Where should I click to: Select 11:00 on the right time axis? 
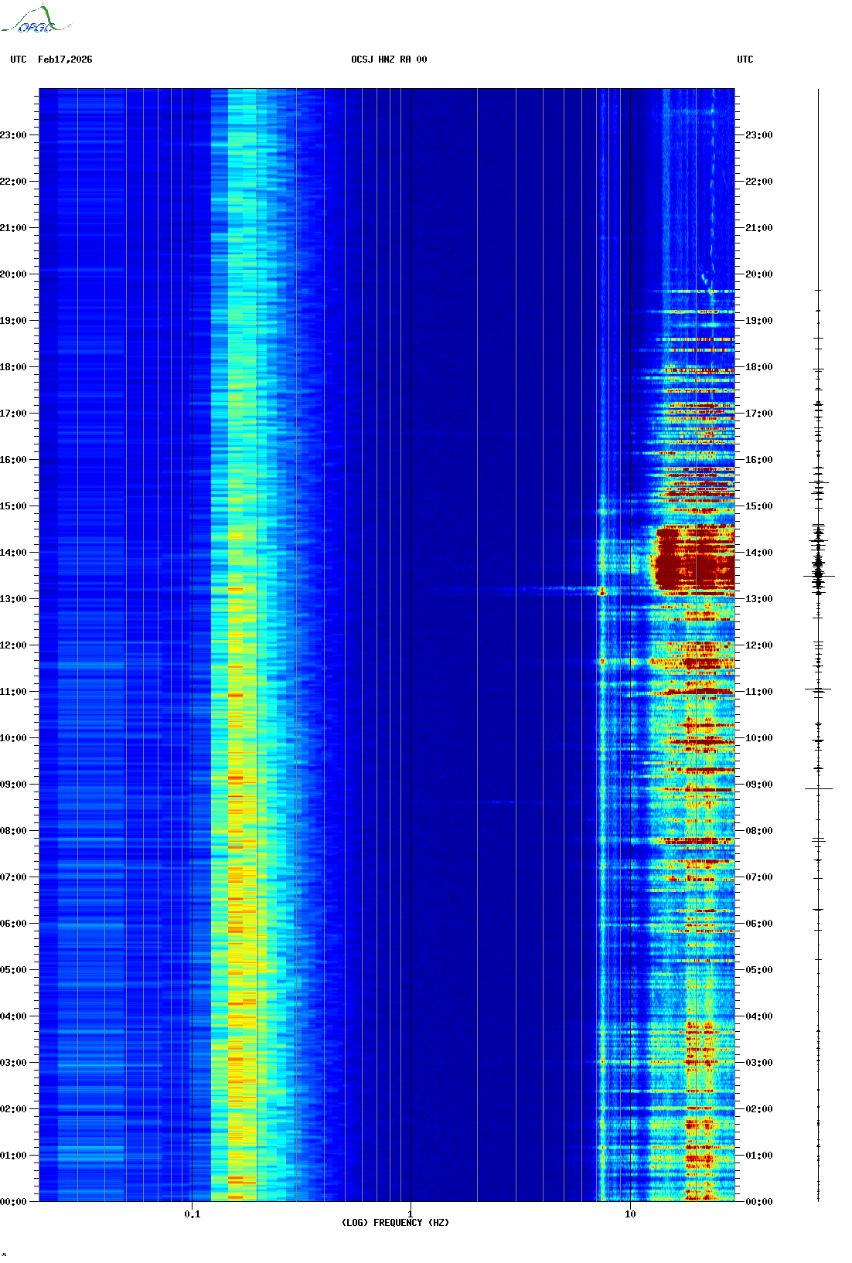click(759, 692)
